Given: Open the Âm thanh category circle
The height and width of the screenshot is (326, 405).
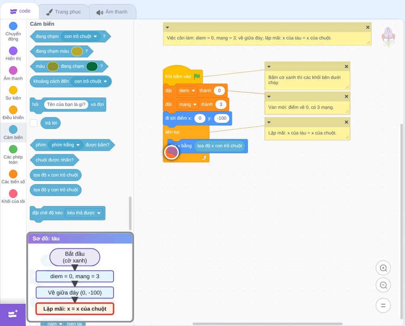Looking at the screenshot, I should (x=13, y=70).
